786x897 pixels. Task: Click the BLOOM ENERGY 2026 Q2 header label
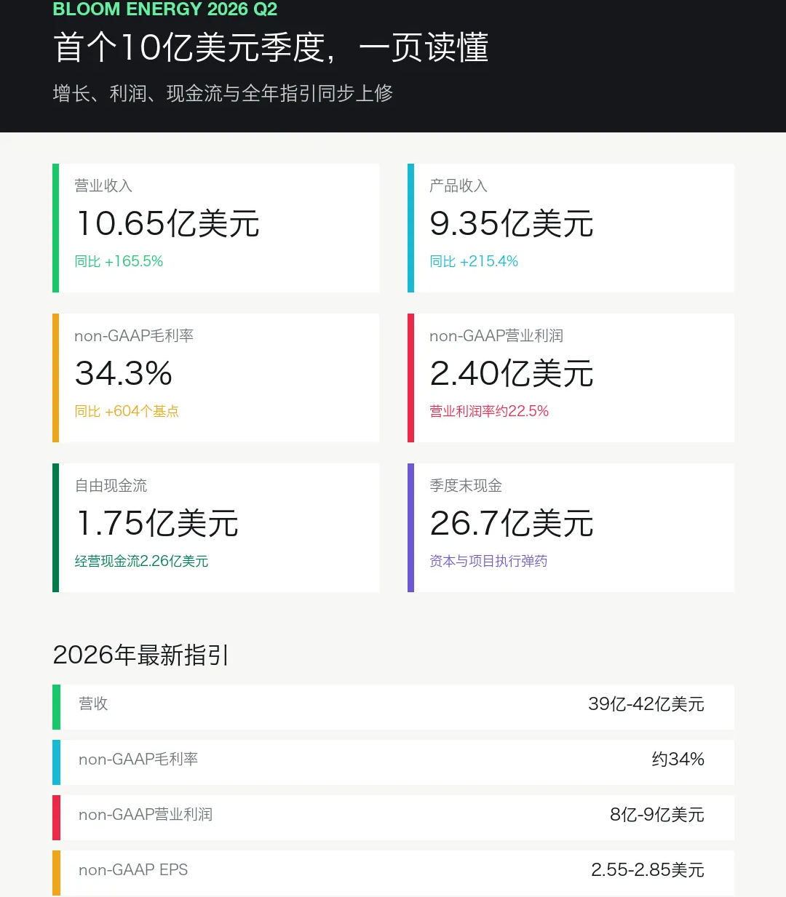[165, 9]
